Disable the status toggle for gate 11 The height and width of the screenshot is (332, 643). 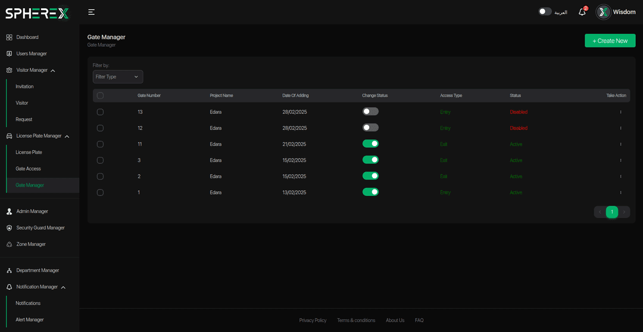point(370,144)
